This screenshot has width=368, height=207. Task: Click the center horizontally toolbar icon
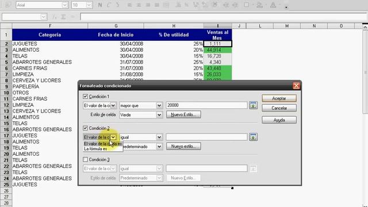[139, 5]
